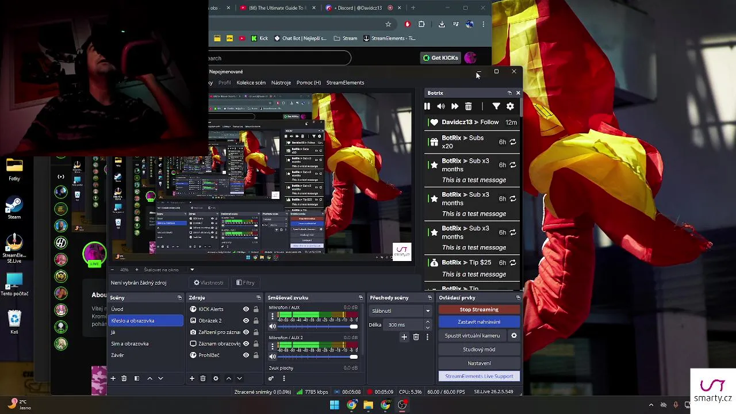Pop out the Směšovač zvuku dock
This screenshot has width=736, height=414.
click(x=361, y=298)
